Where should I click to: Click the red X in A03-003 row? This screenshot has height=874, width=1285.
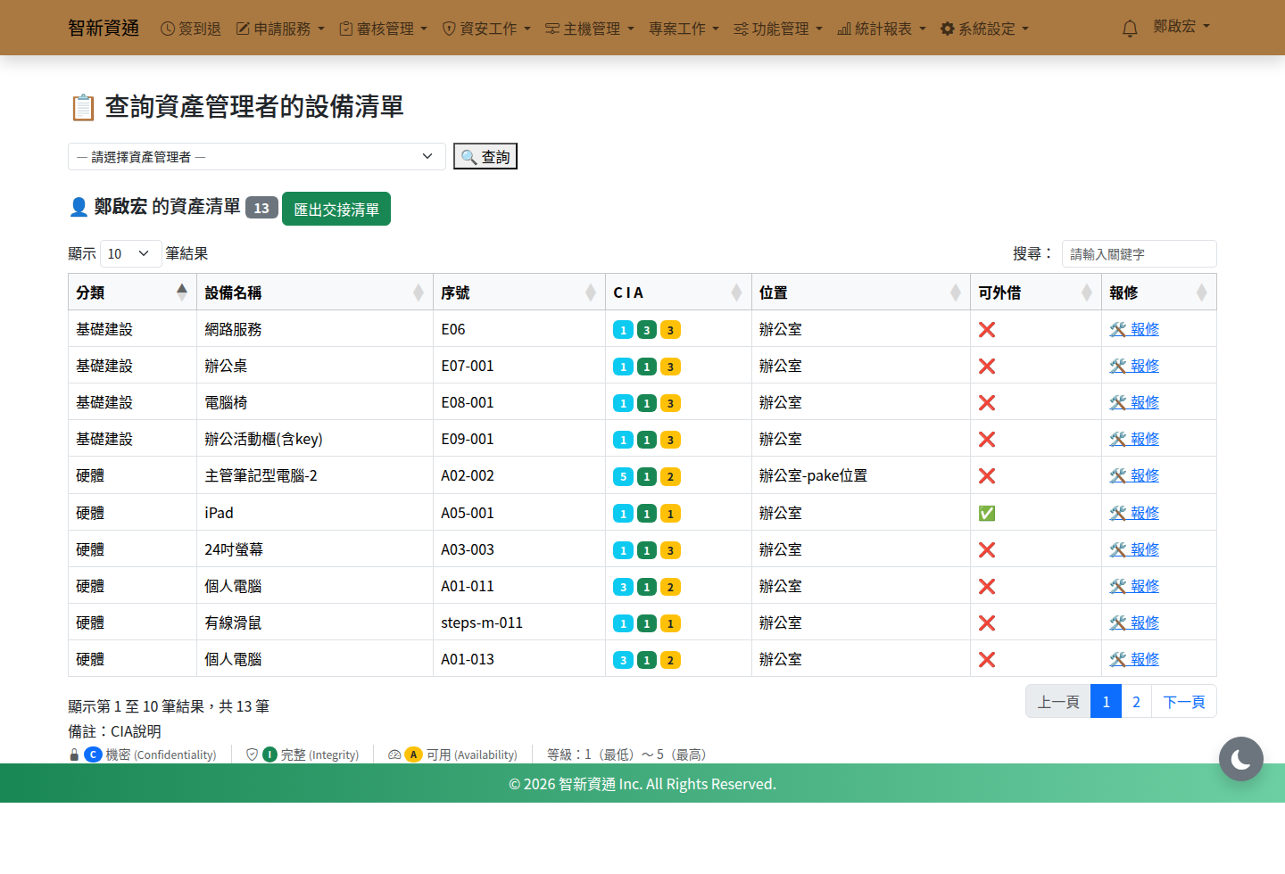point(987,550)
